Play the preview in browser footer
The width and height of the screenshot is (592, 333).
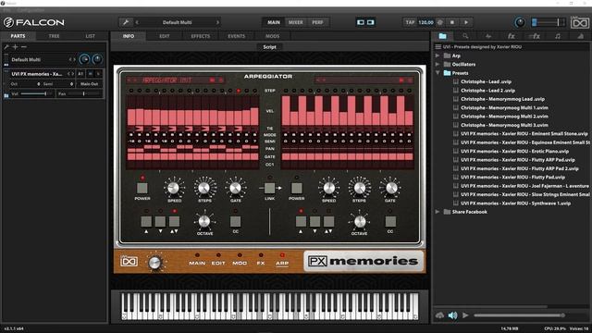pos(465,315)
